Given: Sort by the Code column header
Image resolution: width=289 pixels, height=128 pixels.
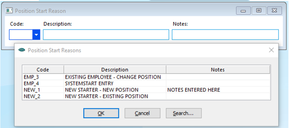Looking at the screenshot, I should (x=43, y=70).
